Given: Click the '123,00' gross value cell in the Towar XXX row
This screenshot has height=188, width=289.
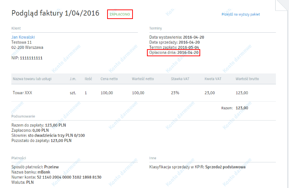Looking at the screenshot, I should point(242,93).
